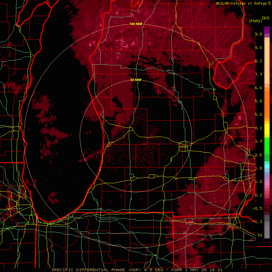Image resolution: width=272 pixels, height=272 pixels.
Task: Click the -0.5 scale value
Action: [x=257, y=209]
